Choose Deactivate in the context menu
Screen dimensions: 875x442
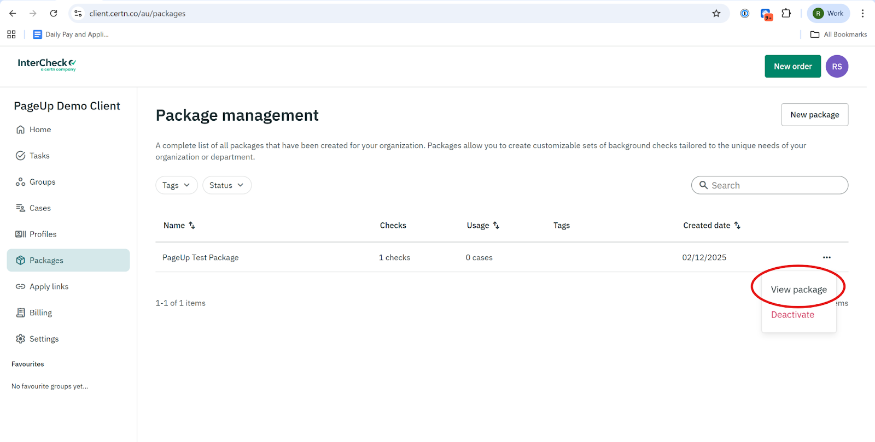792,315
